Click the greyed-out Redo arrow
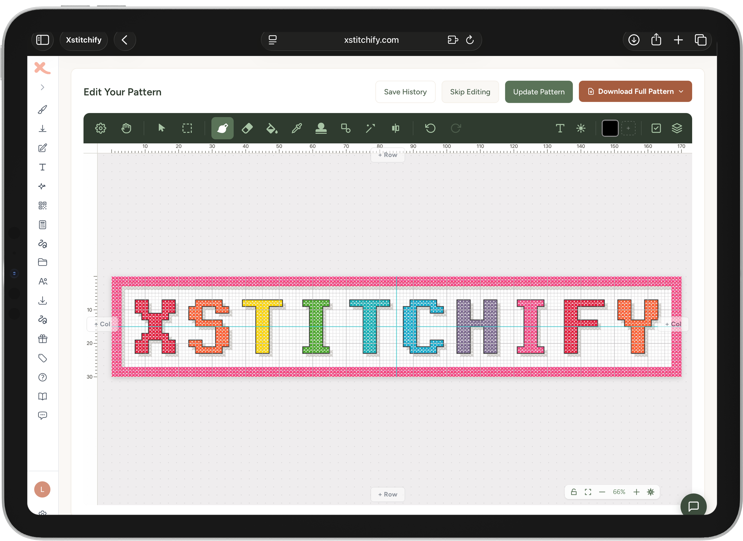The width and height of the screenshot is (743, 541). (456, 128)
